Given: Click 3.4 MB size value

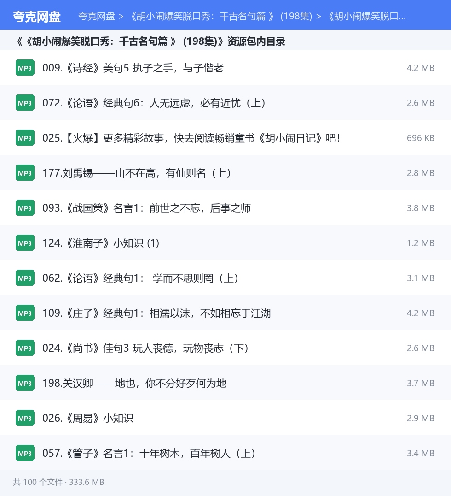Looking at the screenshot, I should click(x=420, y=453).
